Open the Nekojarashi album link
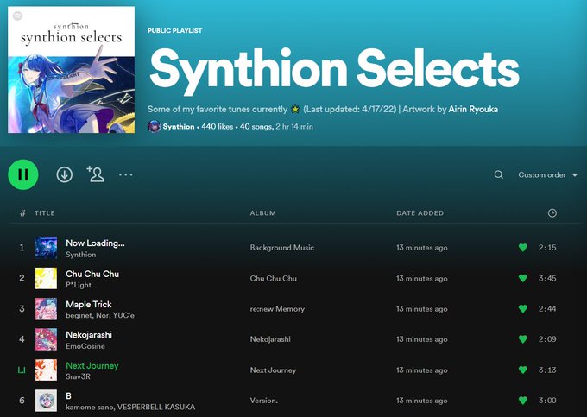This screenshot has height=417, width=587. click(x=270, y=339)
